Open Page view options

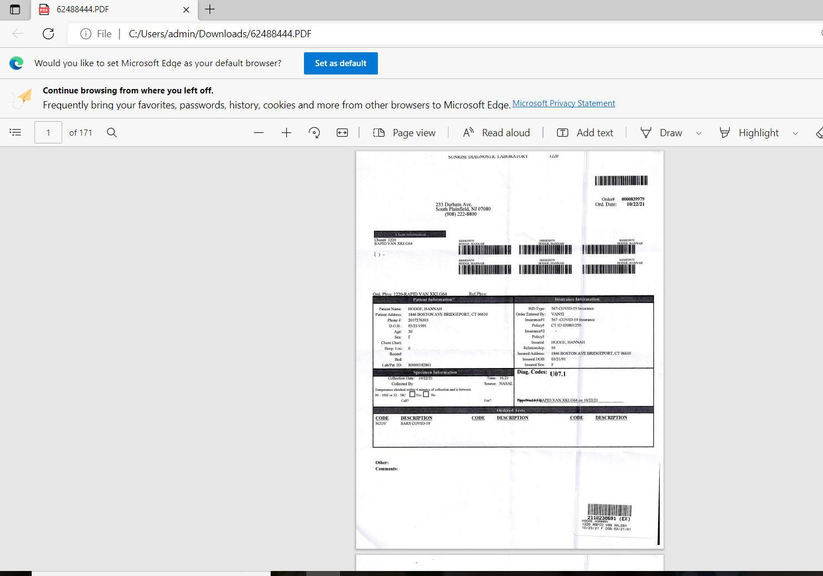405,133
